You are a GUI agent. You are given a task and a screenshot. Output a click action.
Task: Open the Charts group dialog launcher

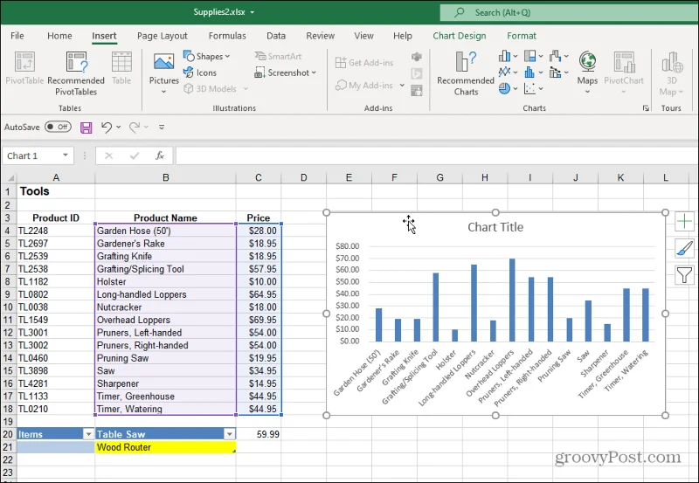646,108
